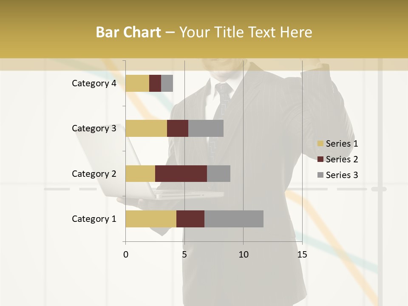Select the Series 1 legend label
Image resolution: width=408 pixels, height=306 pixels.
point(342,144)
